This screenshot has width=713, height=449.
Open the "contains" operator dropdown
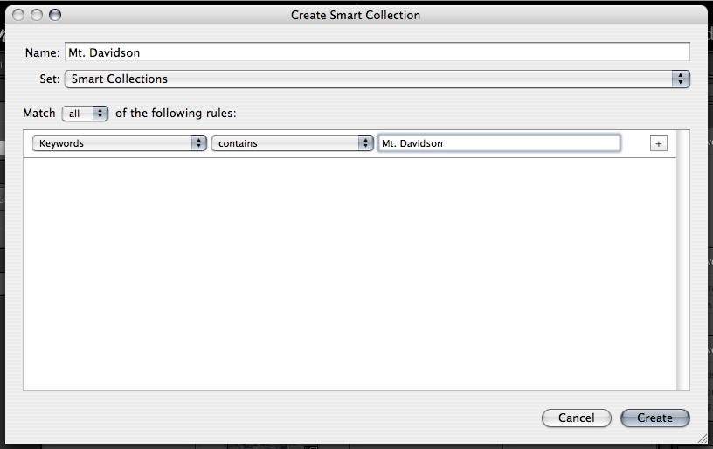pos(293,143)
